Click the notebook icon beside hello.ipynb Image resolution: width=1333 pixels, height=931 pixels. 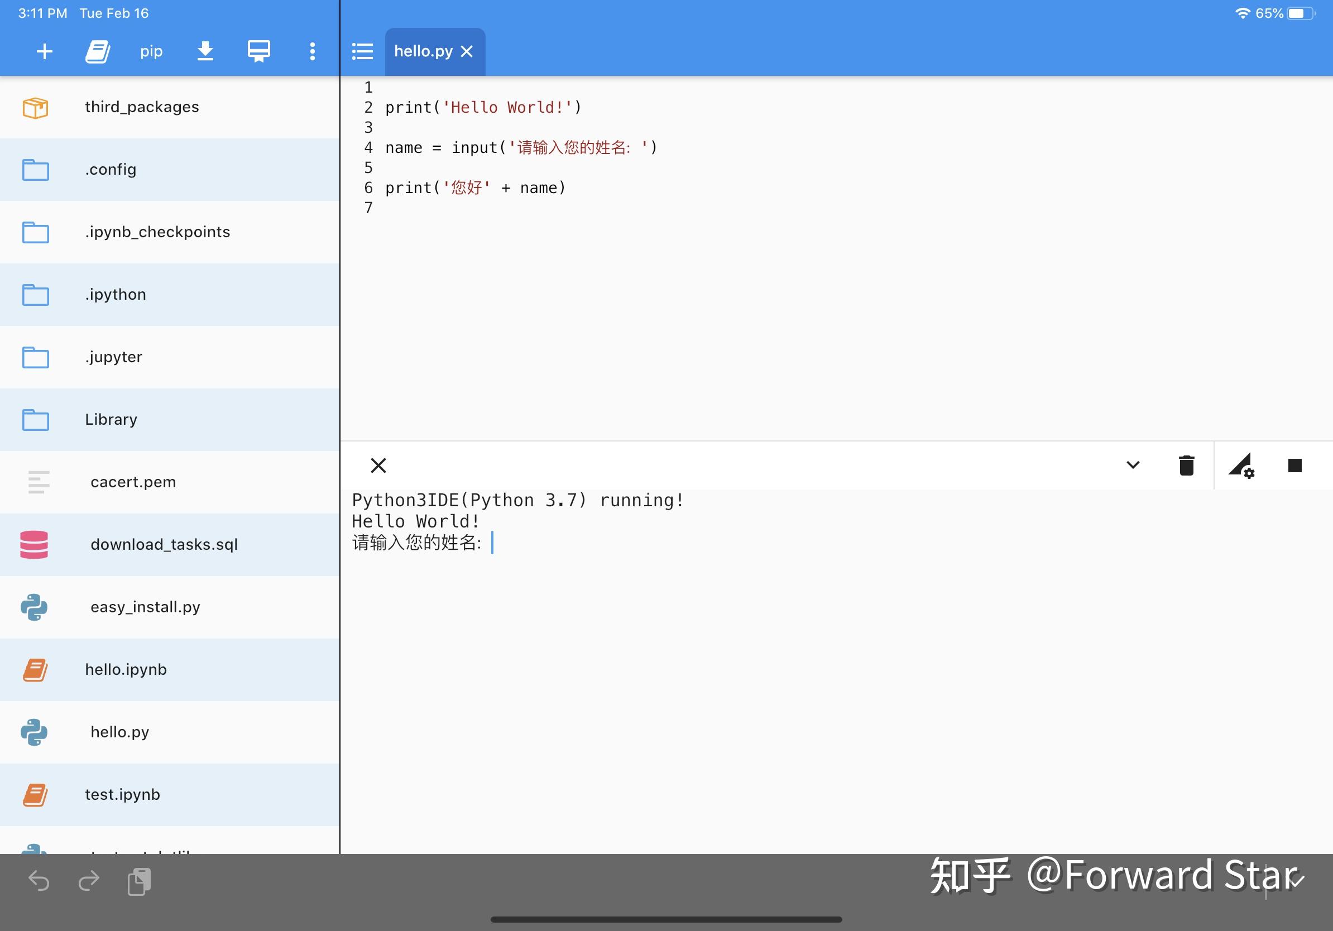[35, 670]
